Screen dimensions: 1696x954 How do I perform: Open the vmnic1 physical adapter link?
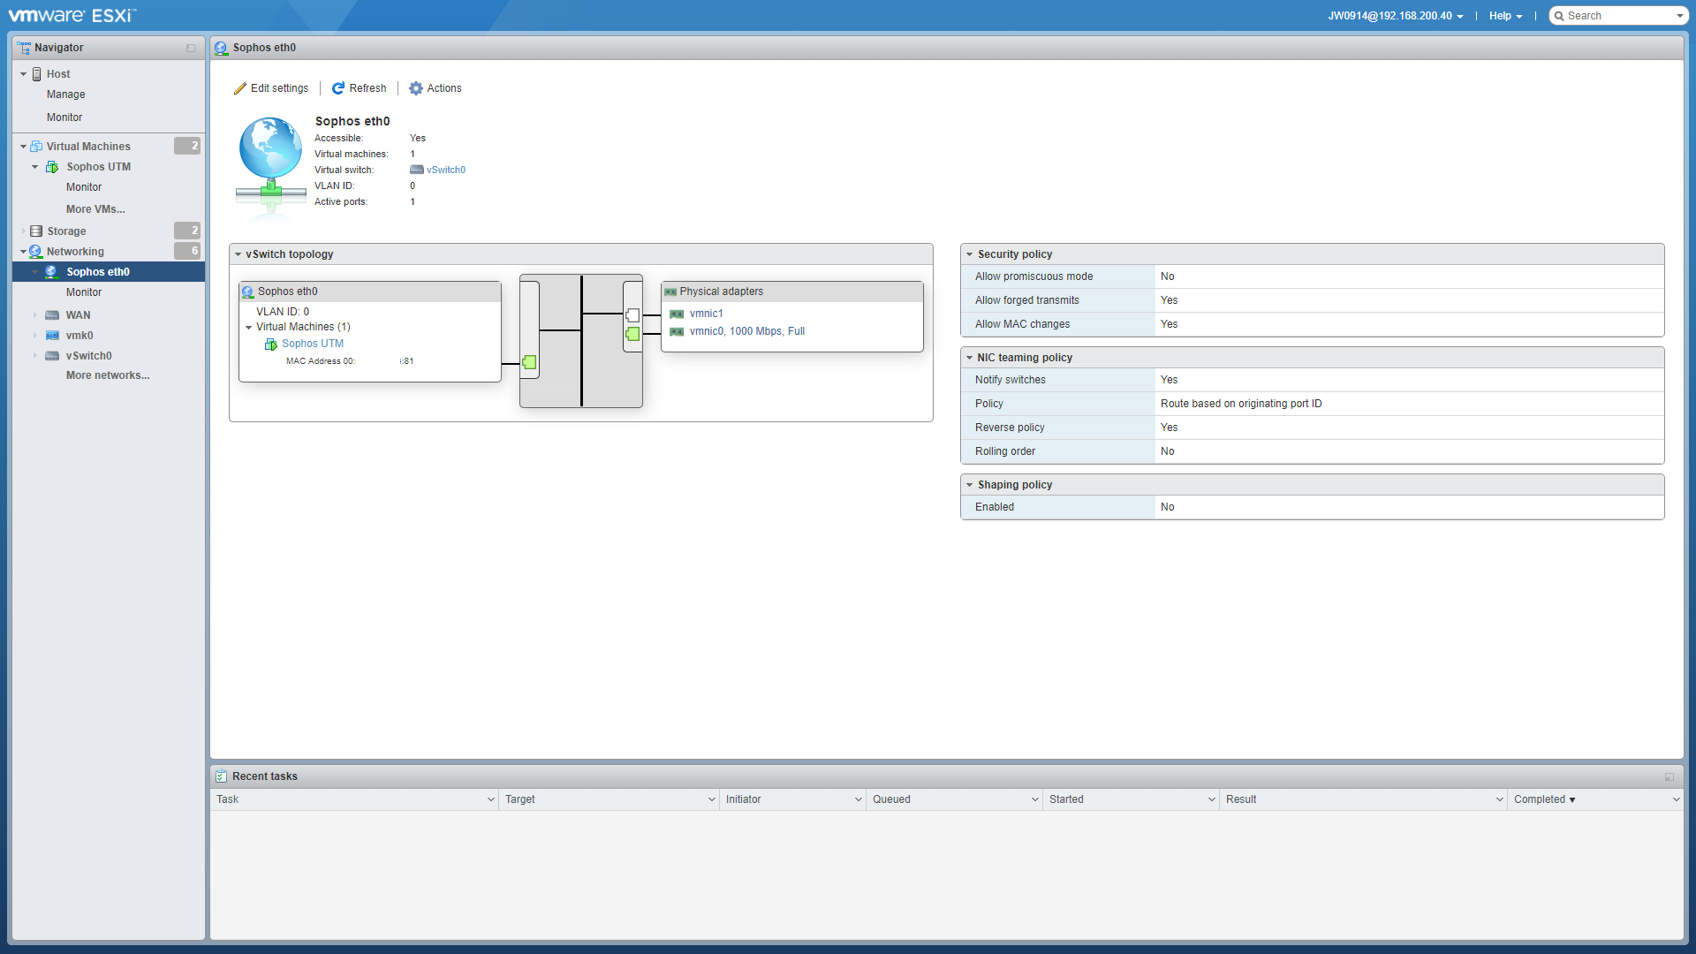tap(707, 314)
